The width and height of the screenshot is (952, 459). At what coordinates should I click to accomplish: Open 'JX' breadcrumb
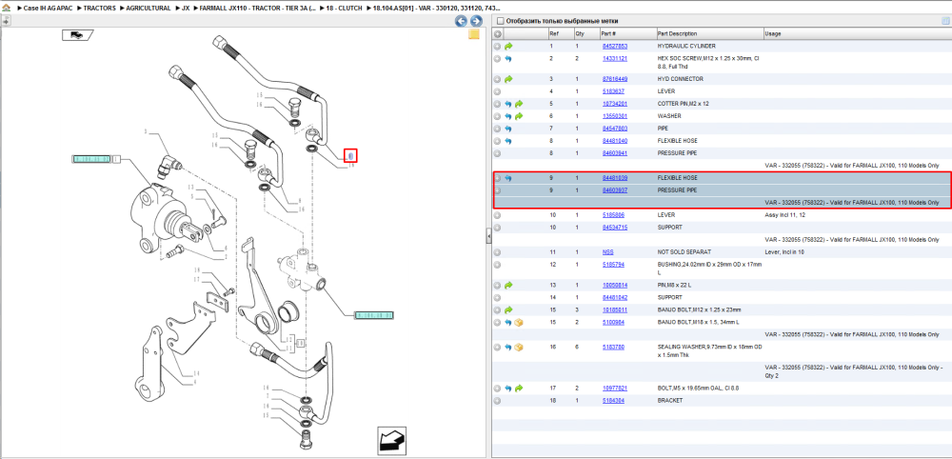pos(186,9)
